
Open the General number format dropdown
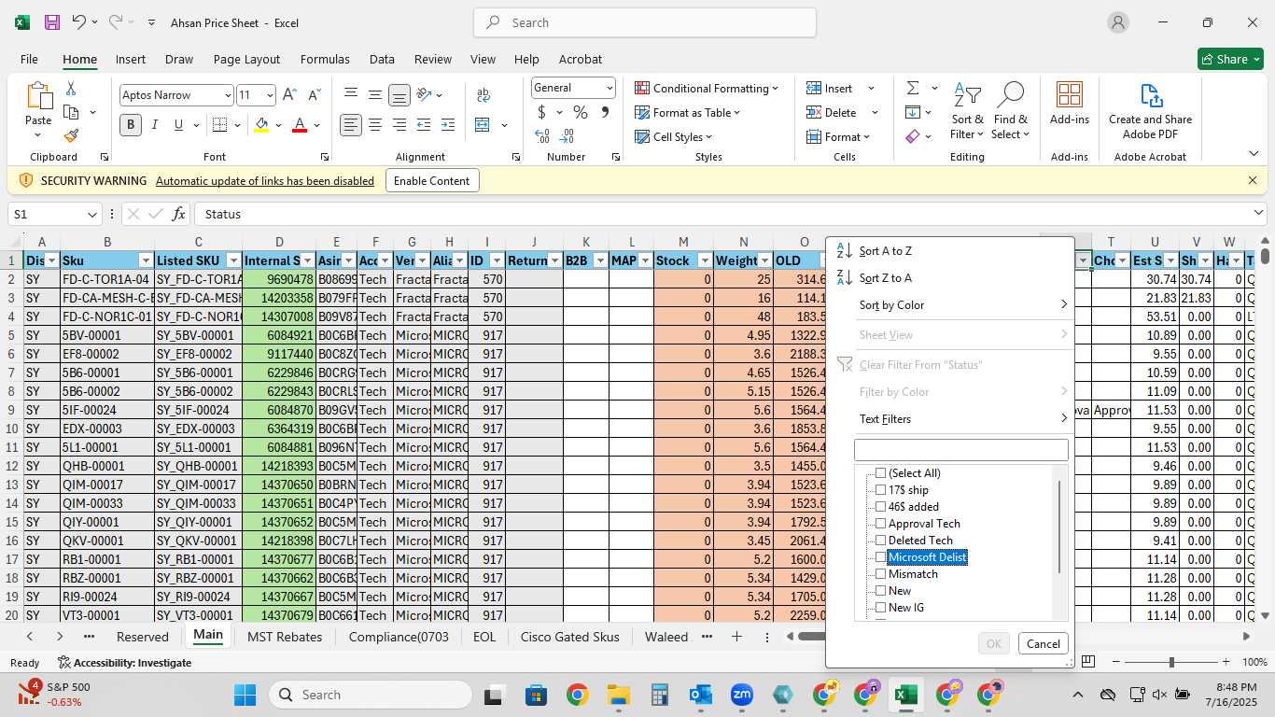[x=609, y=88]
